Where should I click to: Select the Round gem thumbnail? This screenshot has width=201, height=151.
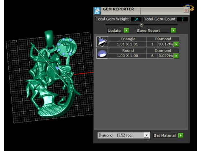(x=102, y=53)
